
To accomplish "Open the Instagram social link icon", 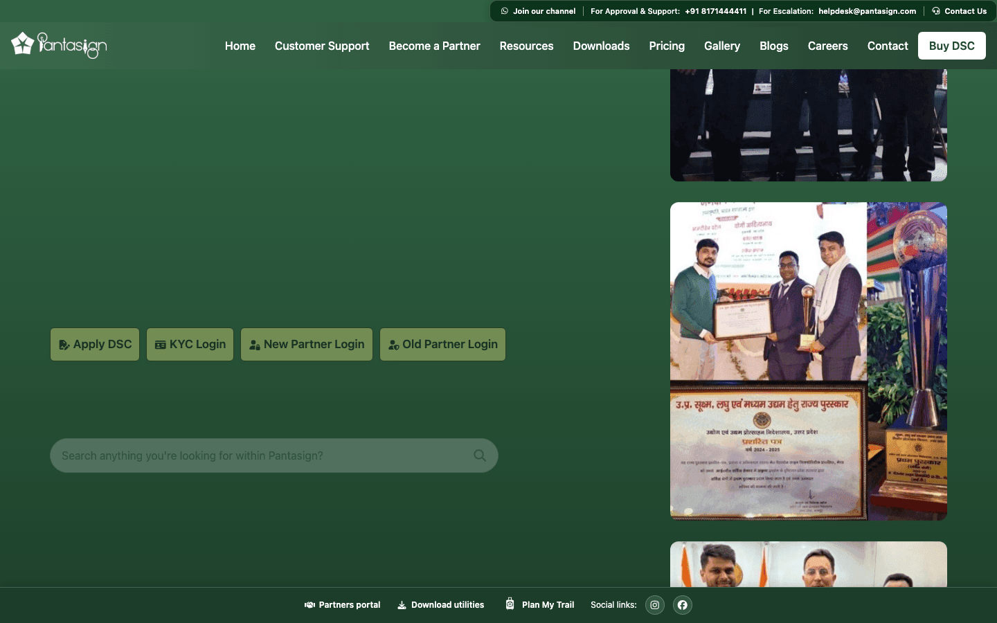I will click(x=655, y=605).
